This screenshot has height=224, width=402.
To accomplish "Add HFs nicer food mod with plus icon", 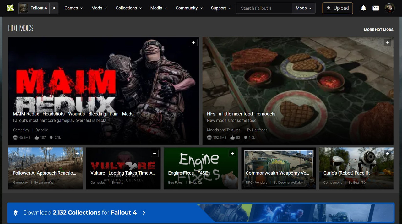I will point(388,42).
